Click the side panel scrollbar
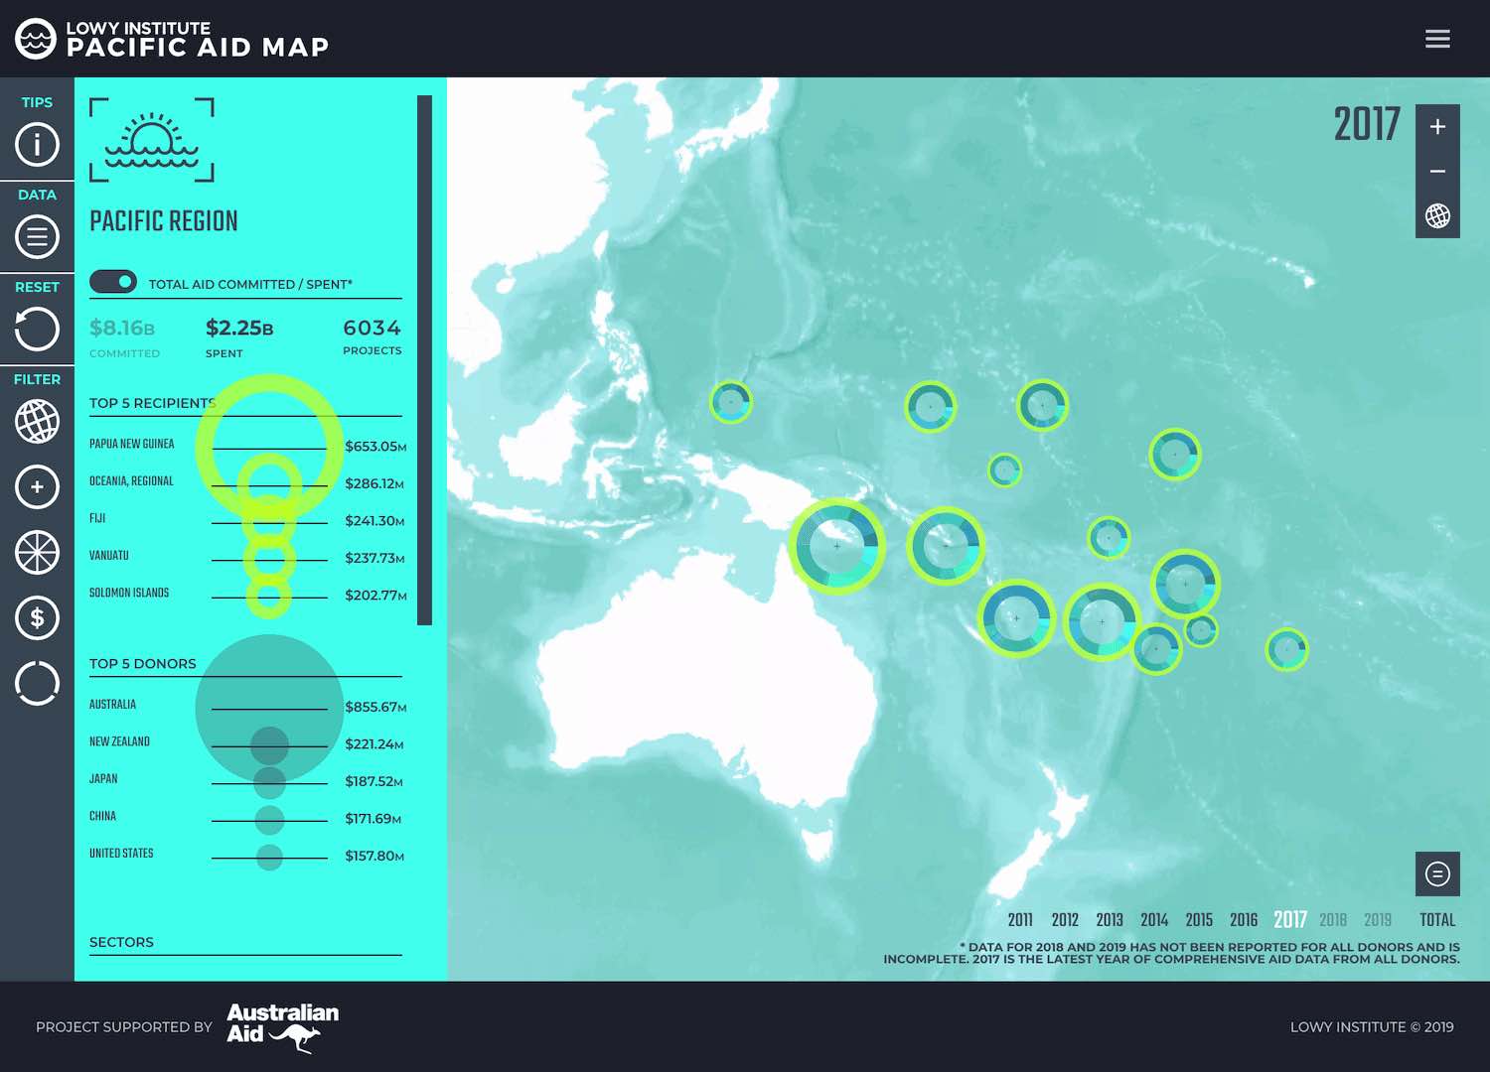The image size is (1490, 1072). (424, 359)
